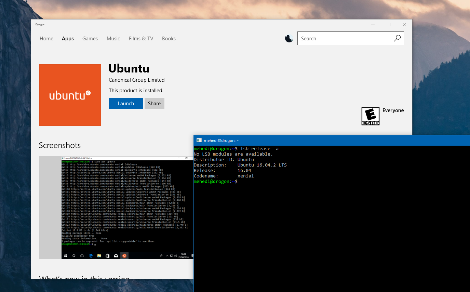Screen dimensions: 470x292
Task: Open the Books tab
Action: click(169, 39)
